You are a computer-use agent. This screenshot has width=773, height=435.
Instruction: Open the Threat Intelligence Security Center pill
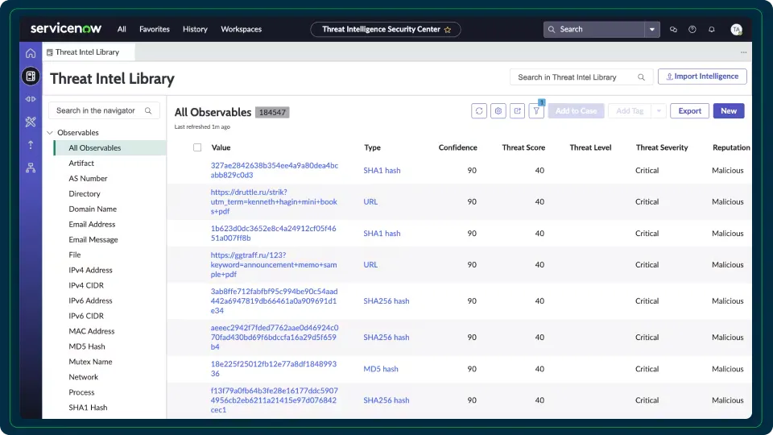tap(386, 30)
